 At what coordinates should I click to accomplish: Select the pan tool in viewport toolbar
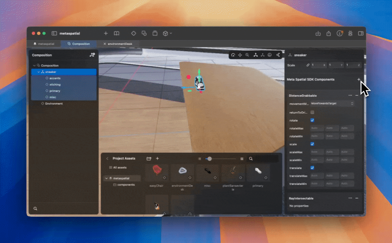tap(240, 55)
